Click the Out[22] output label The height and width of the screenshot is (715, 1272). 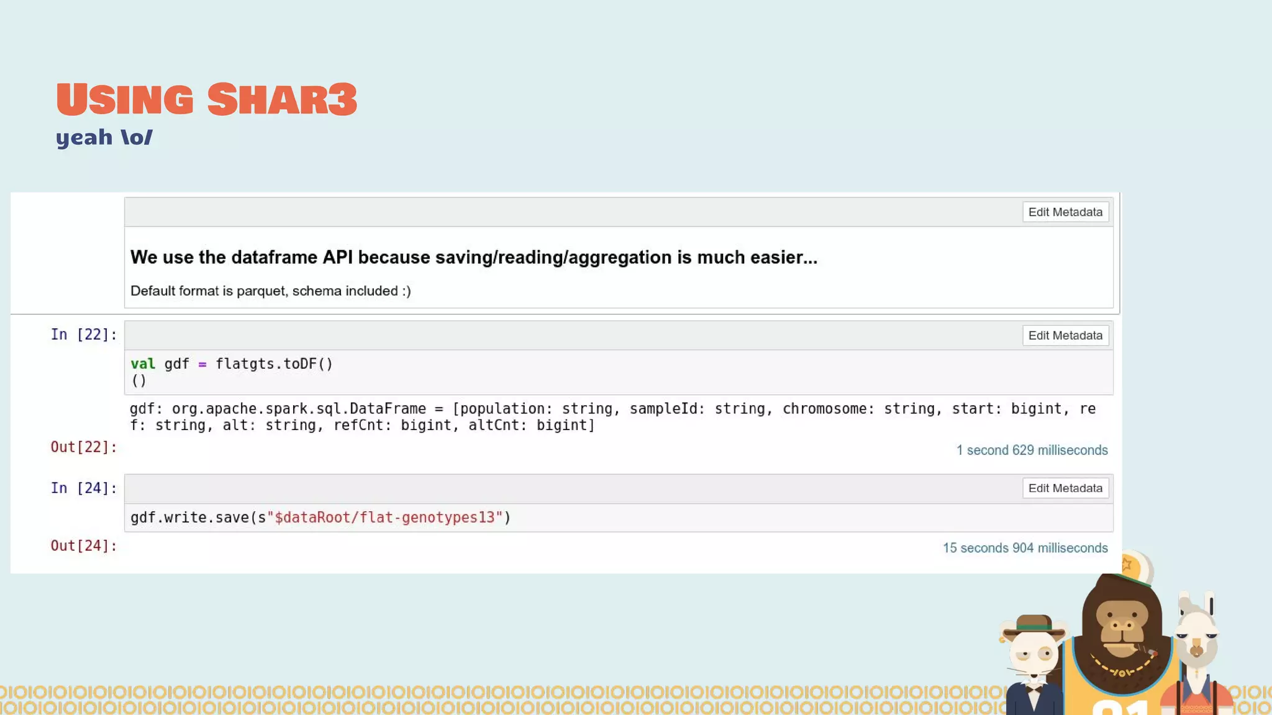84,447
